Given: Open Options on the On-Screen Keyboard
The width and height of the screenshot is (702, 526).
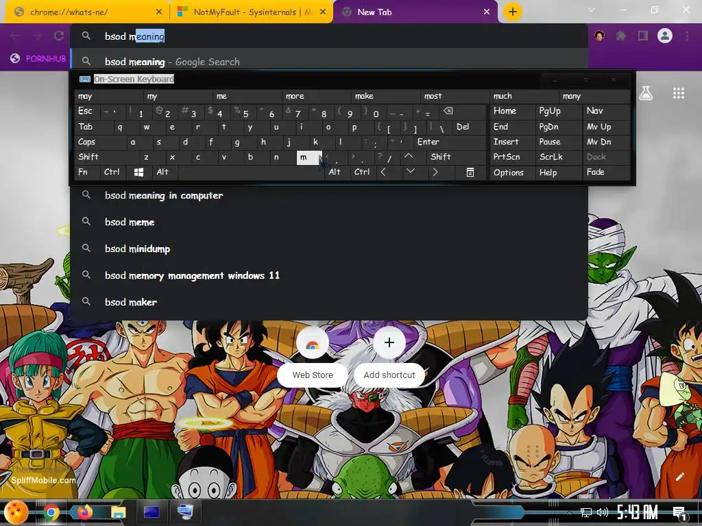Looking at the screenshot, I should coord(512,172).
